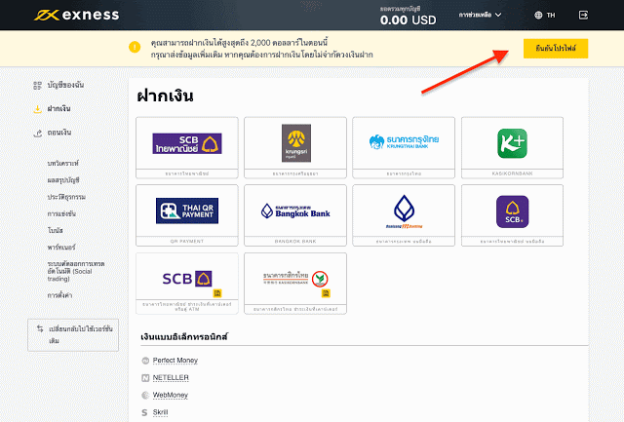Open the WebMoney link
This screenshot has height=422, width=624.
coord(171,395)
